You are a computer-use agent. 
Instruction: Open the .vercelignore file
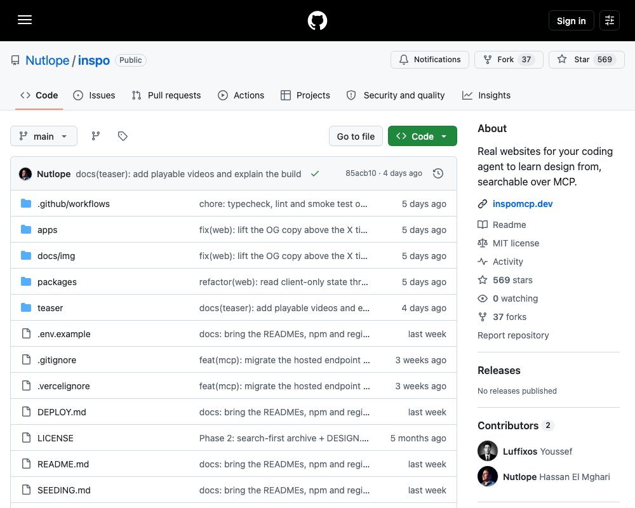click(x=63, y=385)
